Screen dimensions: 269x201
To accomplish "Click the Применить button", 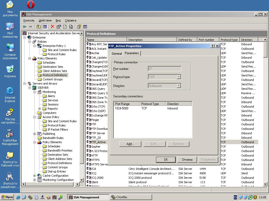I will pos(208,160).
